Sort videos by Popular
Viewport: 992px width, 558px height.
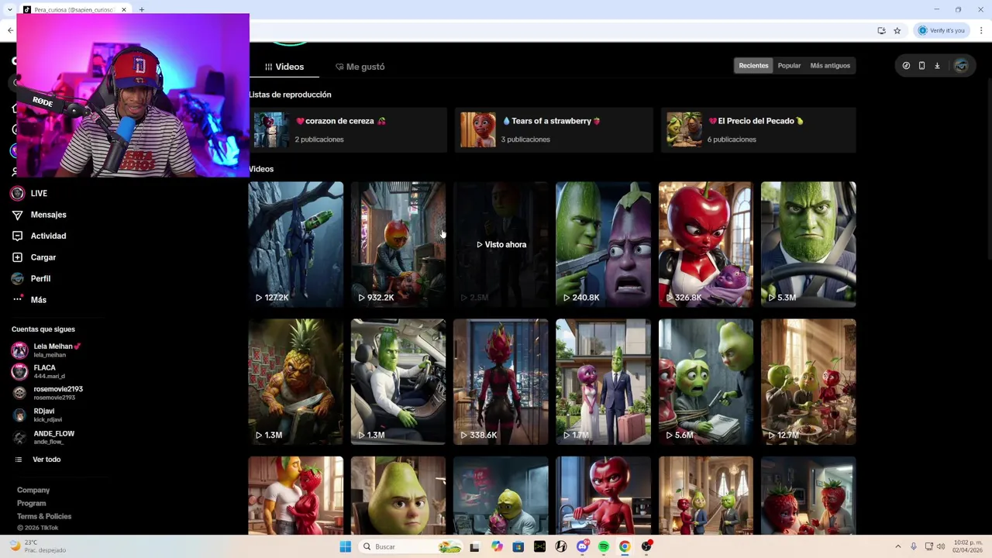click(x=789, y=66)
